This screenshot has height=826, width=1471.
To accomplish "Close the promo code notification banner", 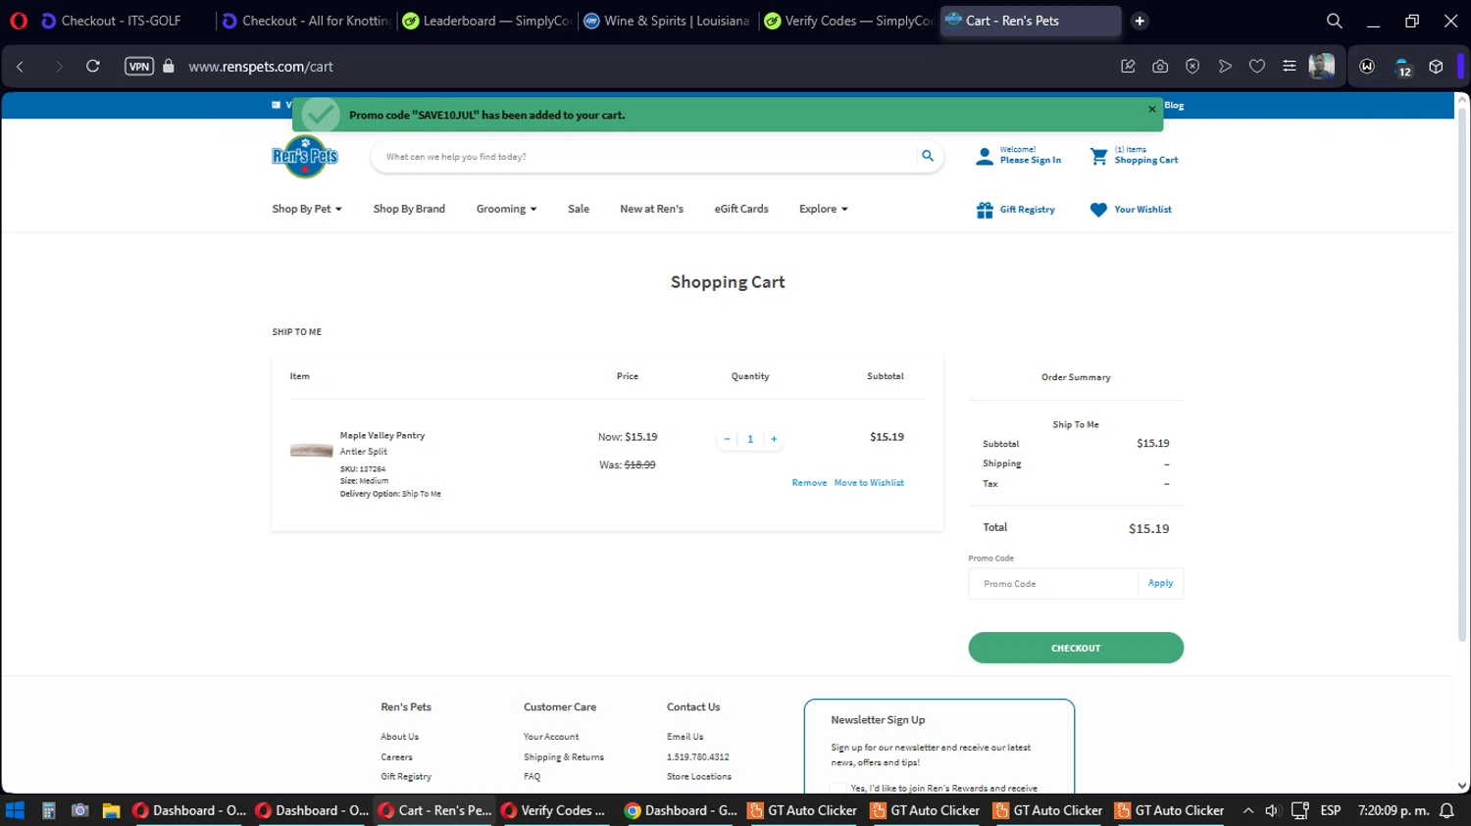I will (x=1151, y=109).
